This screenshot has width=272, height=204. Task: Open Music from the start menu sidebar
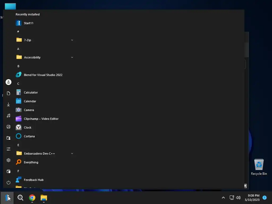tap(8, 116)
